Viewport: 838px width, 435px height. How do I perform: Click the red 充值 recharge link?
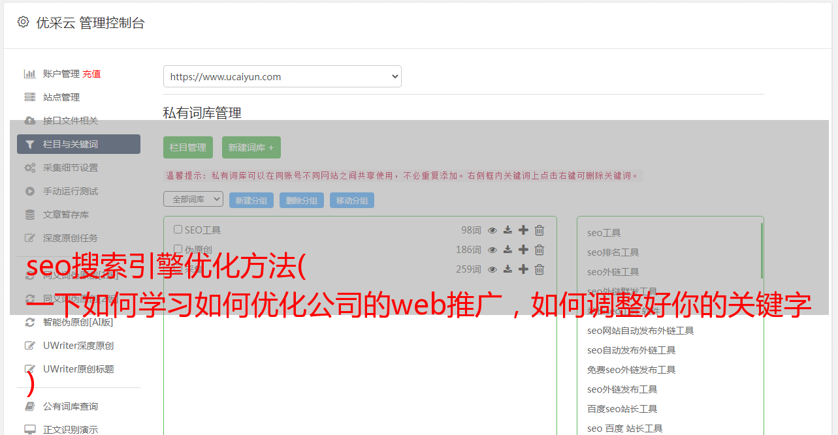click(91, 74)
